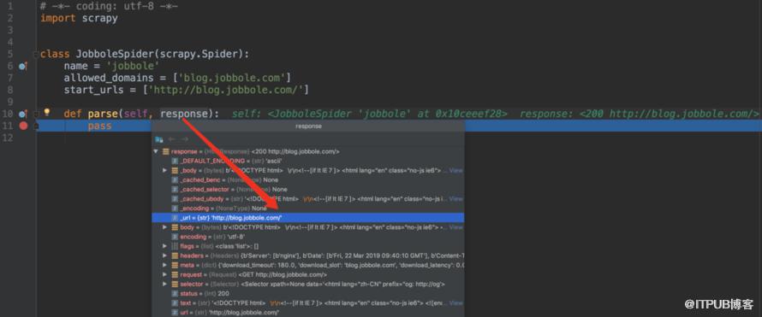
Task: Click the override marker icon on line 6
Action: 22,67
